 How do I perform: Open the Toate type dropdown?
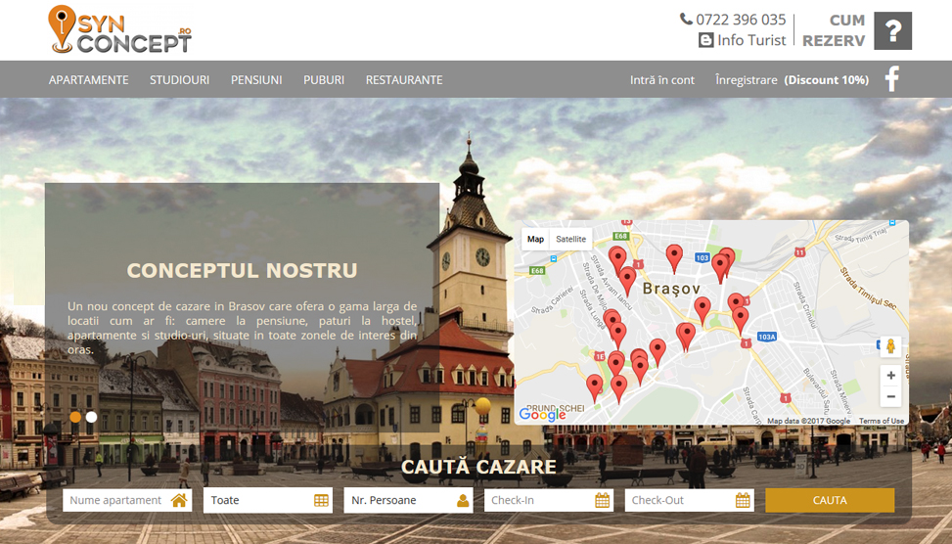pos(268,500)
